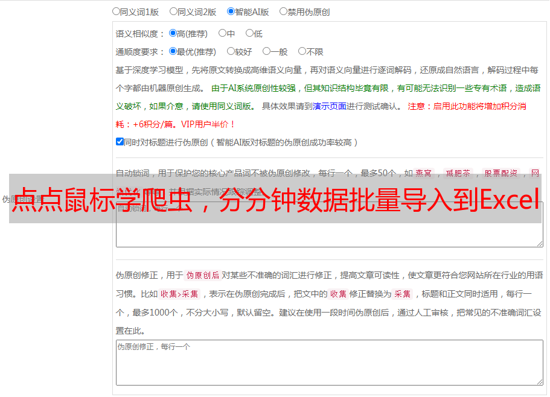550x397 pixels.
Task: Set 语义相似度 to 高(推荐)
Action: coord(173,33)
